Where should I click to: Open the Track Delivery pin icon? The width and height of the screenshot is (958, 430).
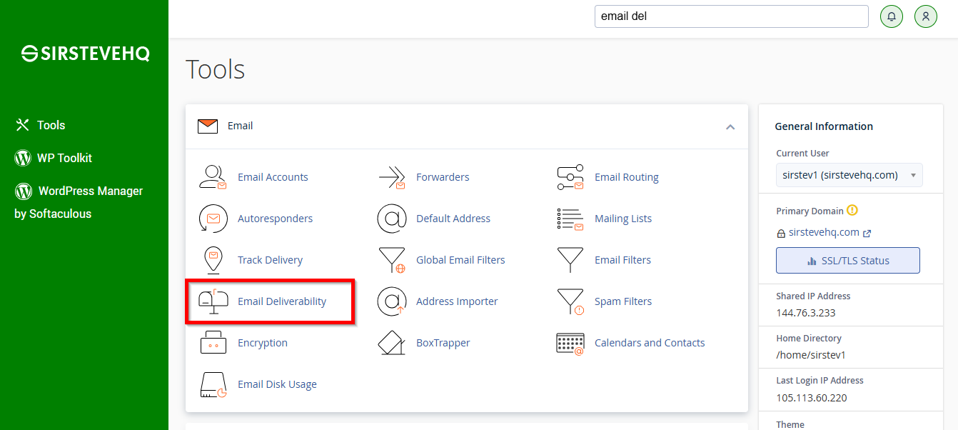click(x=213, y=260)
